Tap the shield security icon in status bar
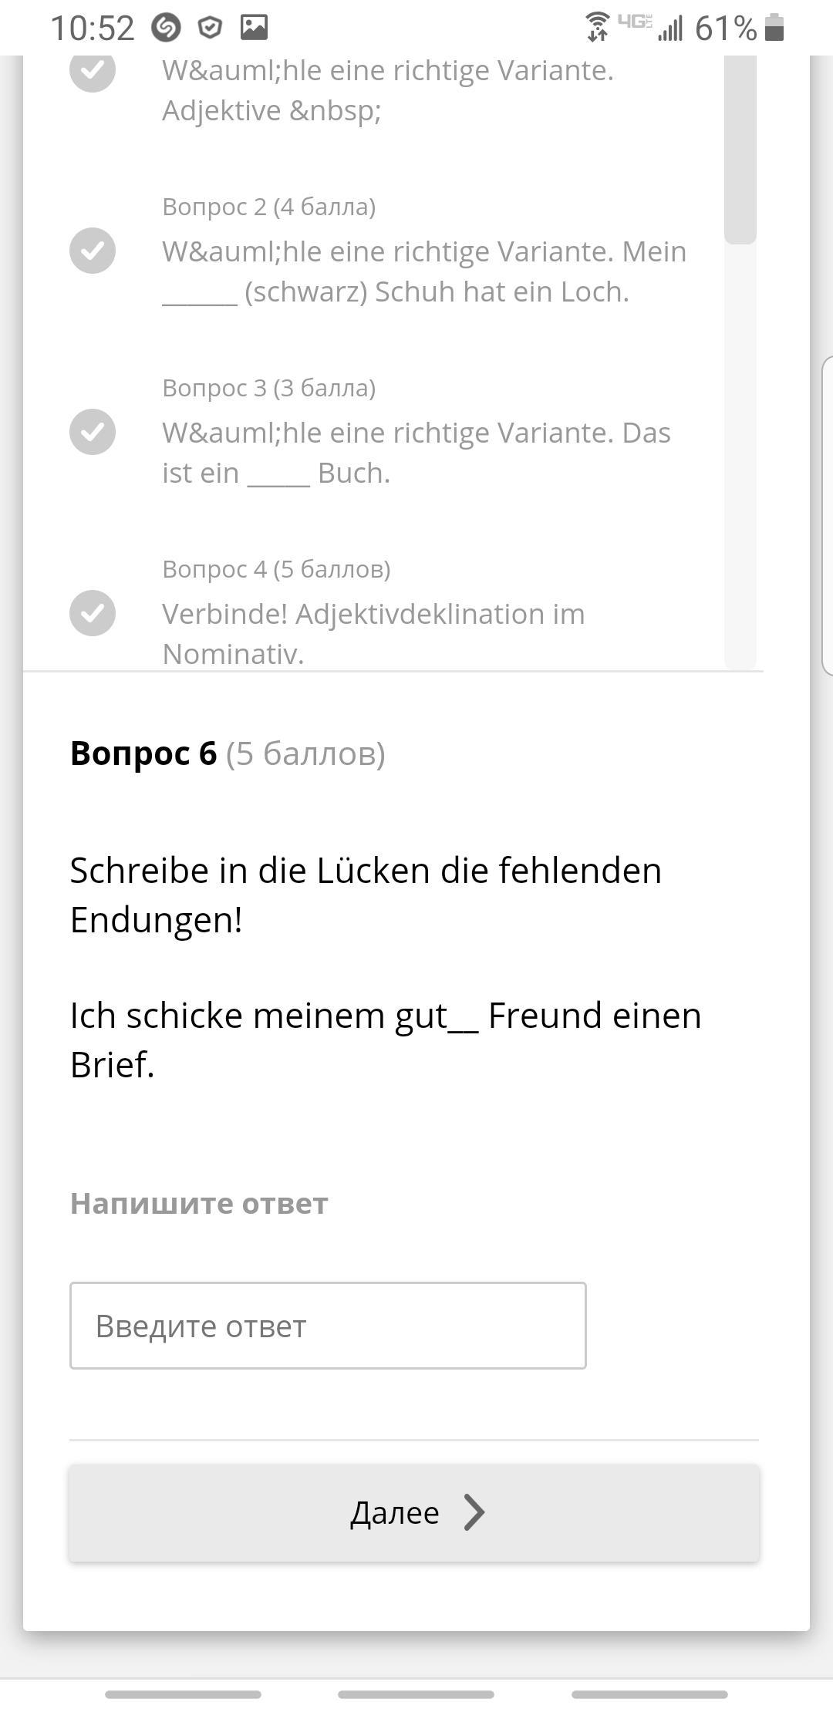The width and height of the screenshot is (833, 1712). click(210, 29)
